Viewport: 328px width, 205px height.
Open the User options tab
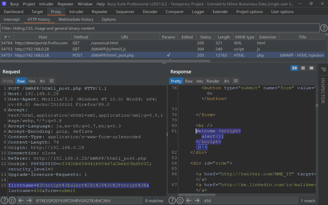pos(282,12)
